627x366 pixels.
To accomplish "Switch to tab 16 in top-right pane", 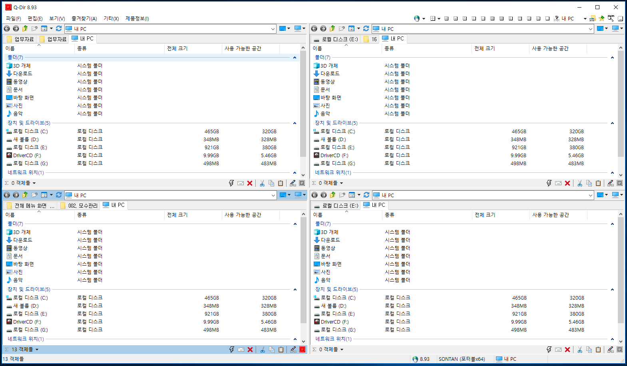I will (x=370, y=39).
